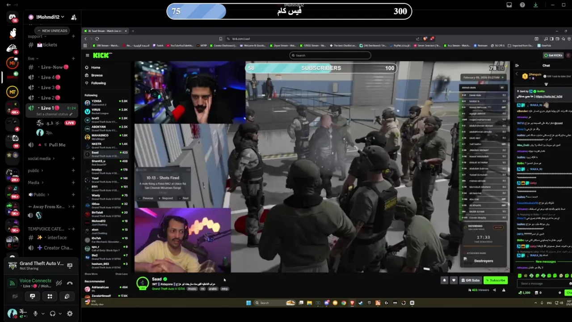Click Discord share your screen button
This screenshot has width=572, height=322.
coord(33,296)
